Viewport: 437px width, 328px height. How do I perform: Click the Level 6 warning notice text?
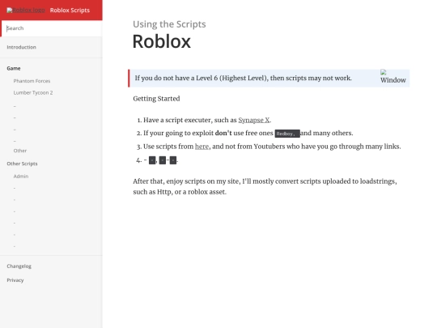point(243,78)
